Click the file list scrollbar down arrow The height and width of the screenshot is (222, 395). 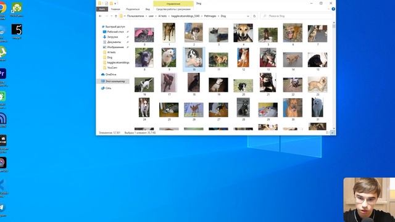pyautogui.click(x=334, y=128)
